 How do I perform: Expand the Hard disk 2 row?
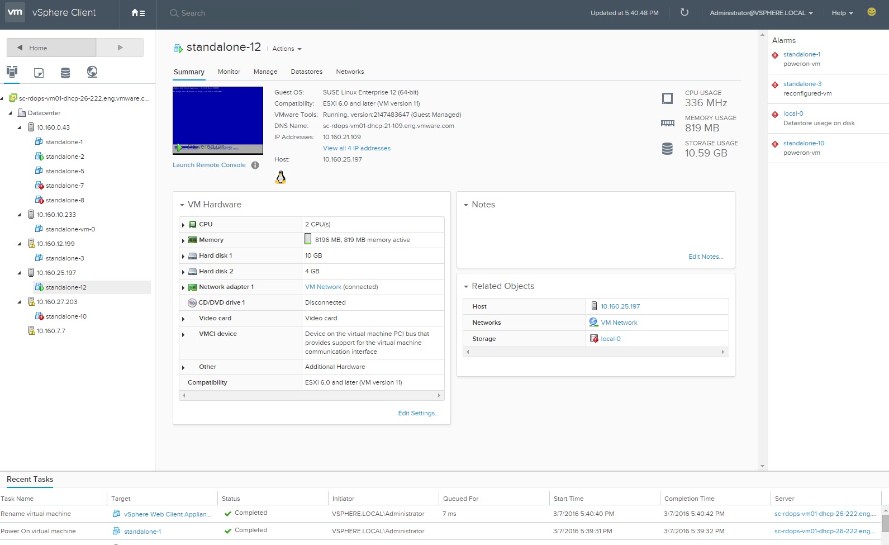(183, 272)
